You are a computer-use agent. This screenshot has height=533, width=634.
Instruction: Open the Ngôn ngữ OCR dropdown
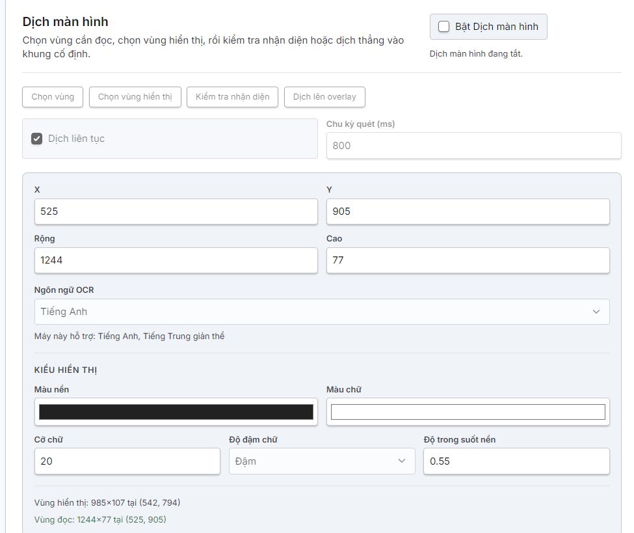click(x=322, y=312)
